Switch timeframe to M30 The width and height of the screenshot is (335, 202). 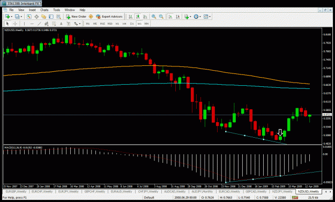[x=110, y=24]
